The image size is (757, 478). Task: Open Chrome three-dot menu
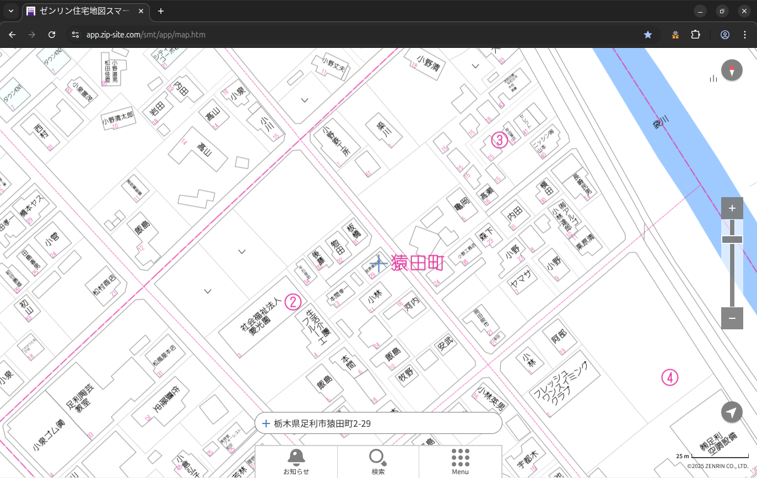(745, 35)
